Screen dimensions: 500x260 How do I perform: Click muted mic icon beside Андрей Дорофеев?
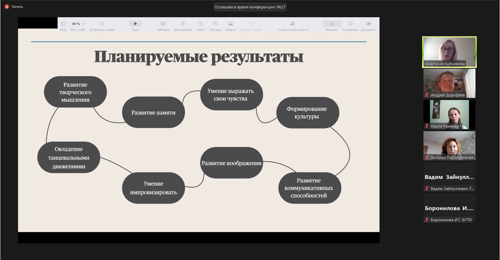[427, 95]
